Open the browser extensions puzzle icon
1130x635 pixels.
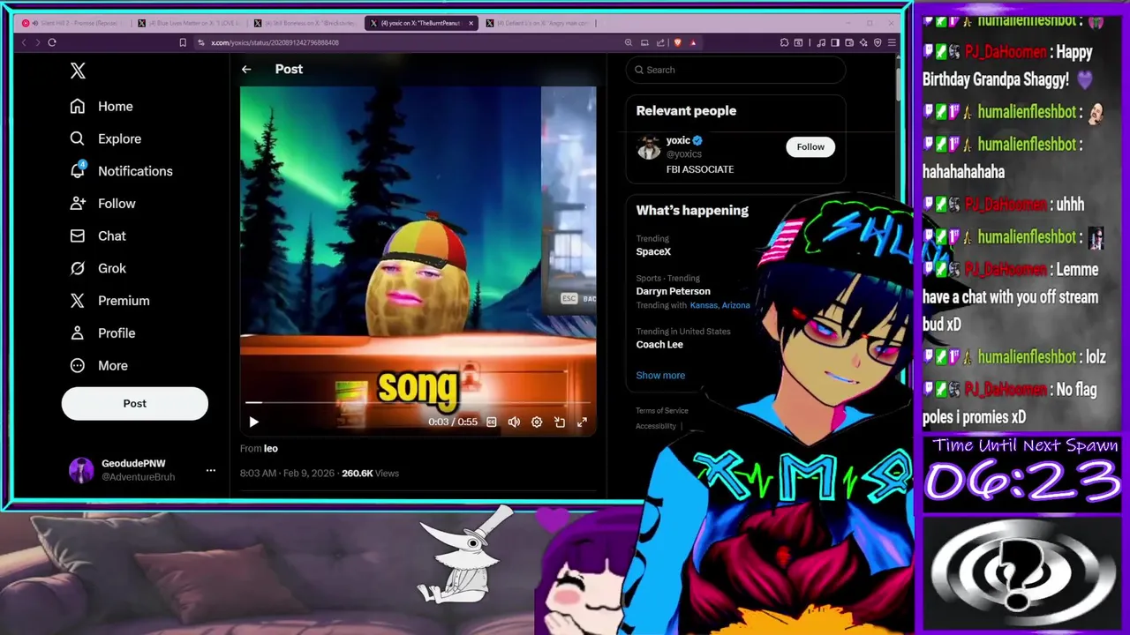785,42
